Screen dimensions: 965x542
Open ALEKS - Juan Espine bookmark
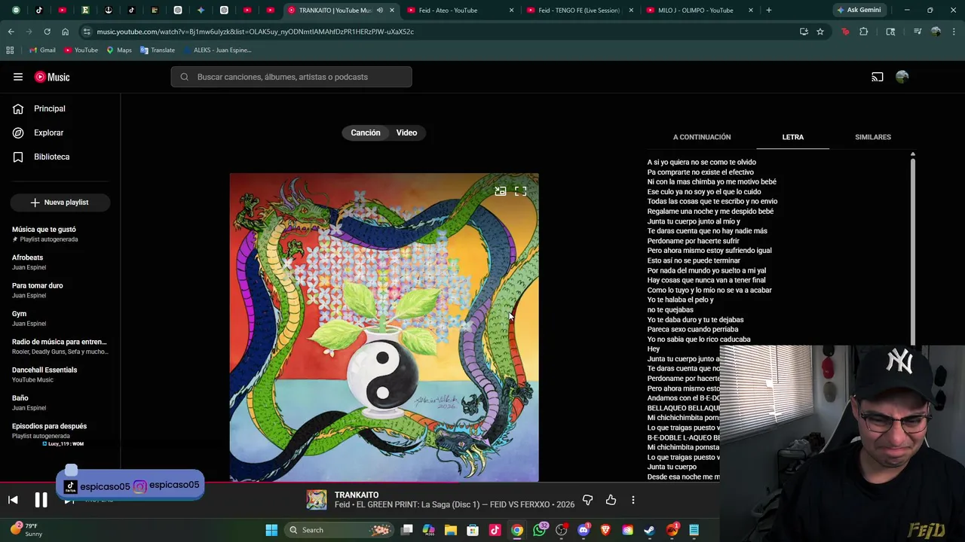click(216, 50)
